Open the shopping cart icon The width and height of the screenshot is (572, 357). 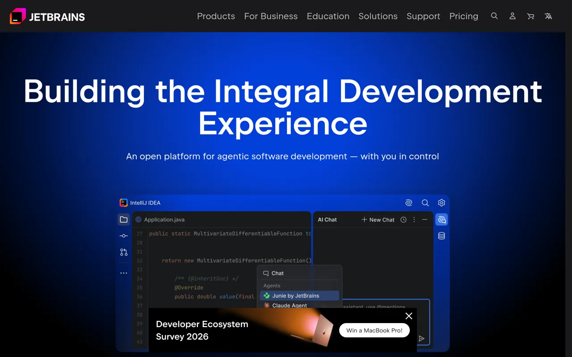coord(530,16)
